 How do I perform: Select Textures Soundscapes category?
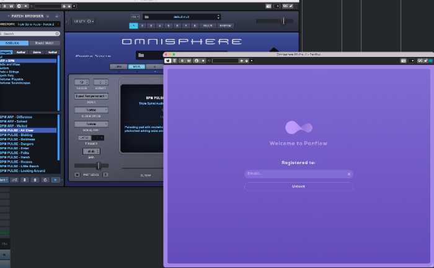[x=29, y=83]
